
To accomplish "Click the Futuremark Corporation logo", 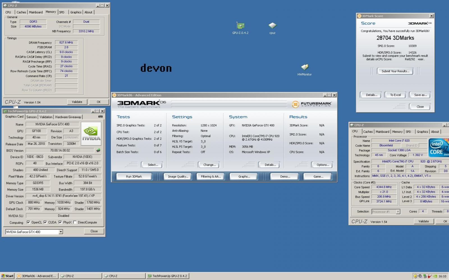I will 312,104.
